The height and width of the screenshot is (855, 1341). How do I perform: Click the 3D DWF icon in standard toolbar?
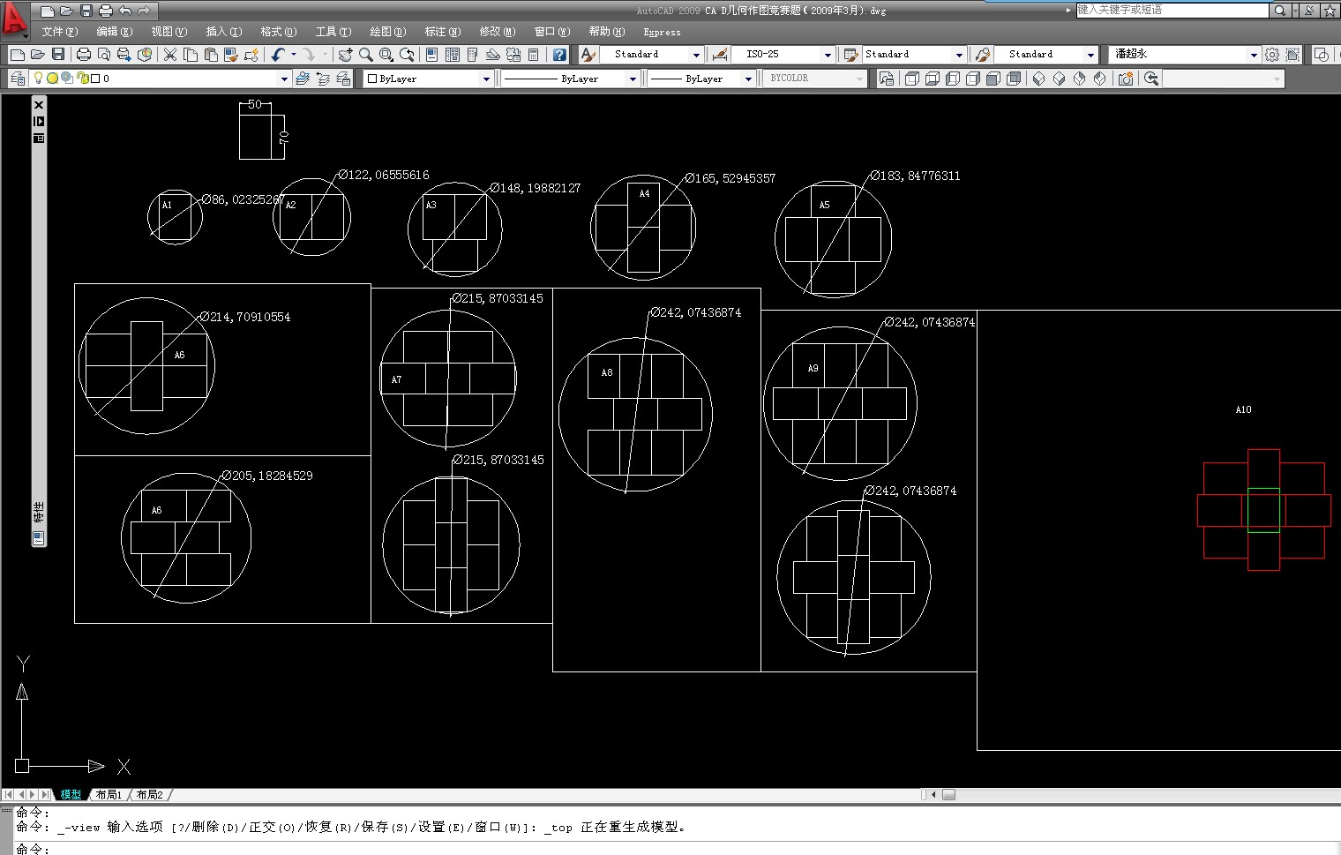click(145, 55)
